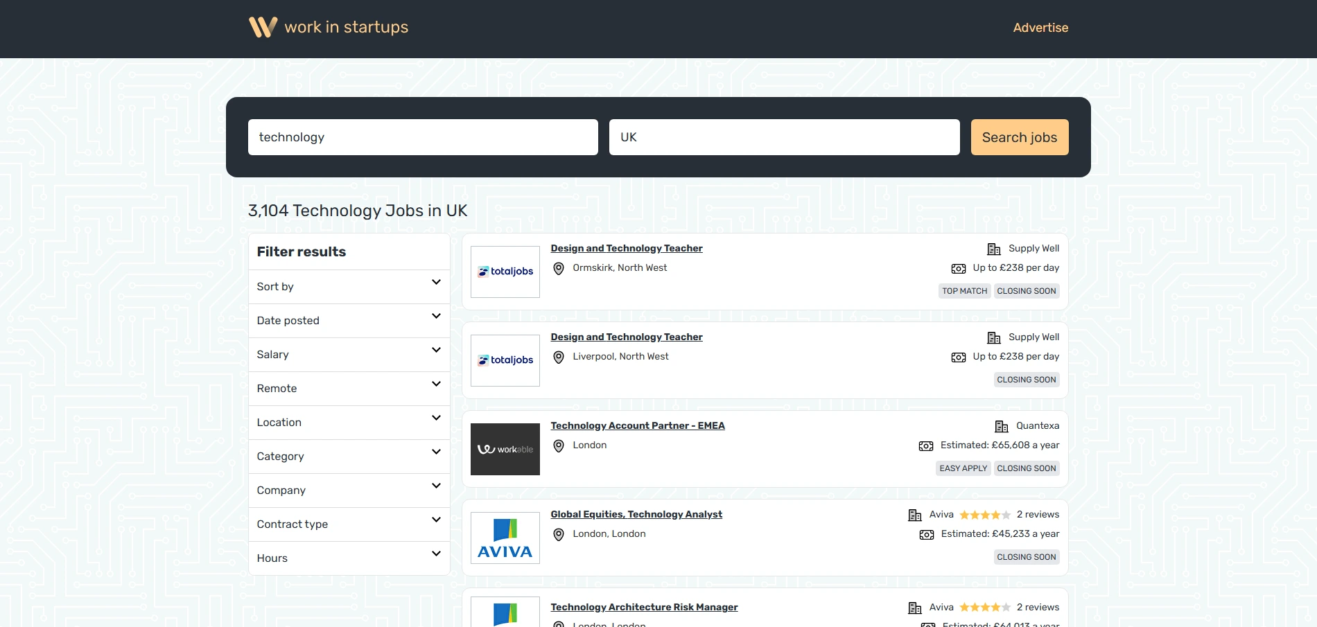This screenshot has height=627, width=1317.
Task: Click salary cash icon in Liverpool teacher job
Action: 959,357
